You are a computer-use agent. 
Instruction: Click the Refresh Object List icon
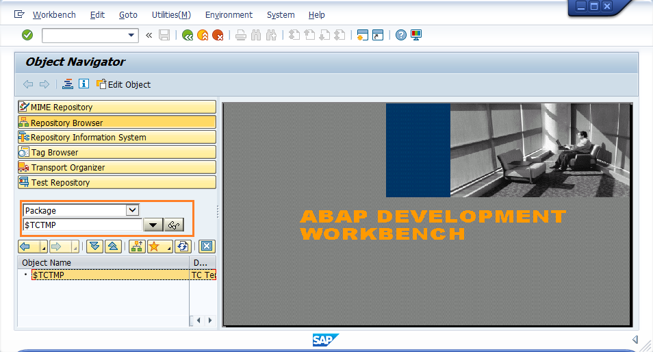pos(183,247)
